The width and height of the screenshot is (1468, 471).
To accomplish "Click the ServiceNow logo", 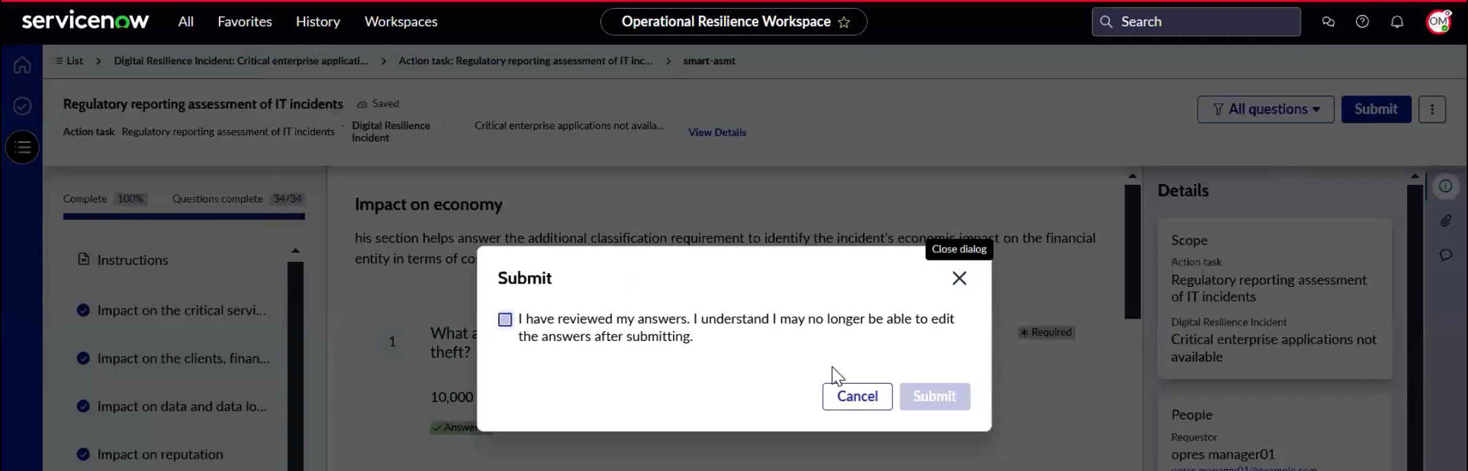I will (x=85, y=21).
